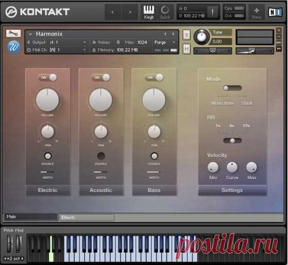Click the Pitch wheel

coord(9,243)
